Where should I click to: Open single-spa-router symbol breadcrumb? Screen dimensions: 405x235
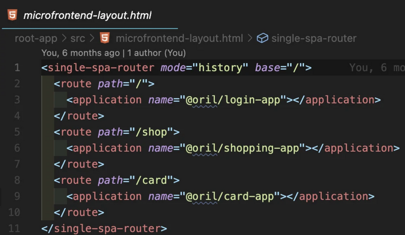[x=314, y=38]
